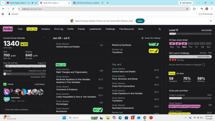Click the Level 17 XP progress bar

[190, 34]
